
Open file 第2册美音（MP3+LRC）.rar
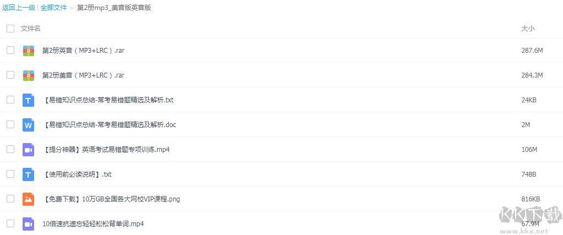83,75
